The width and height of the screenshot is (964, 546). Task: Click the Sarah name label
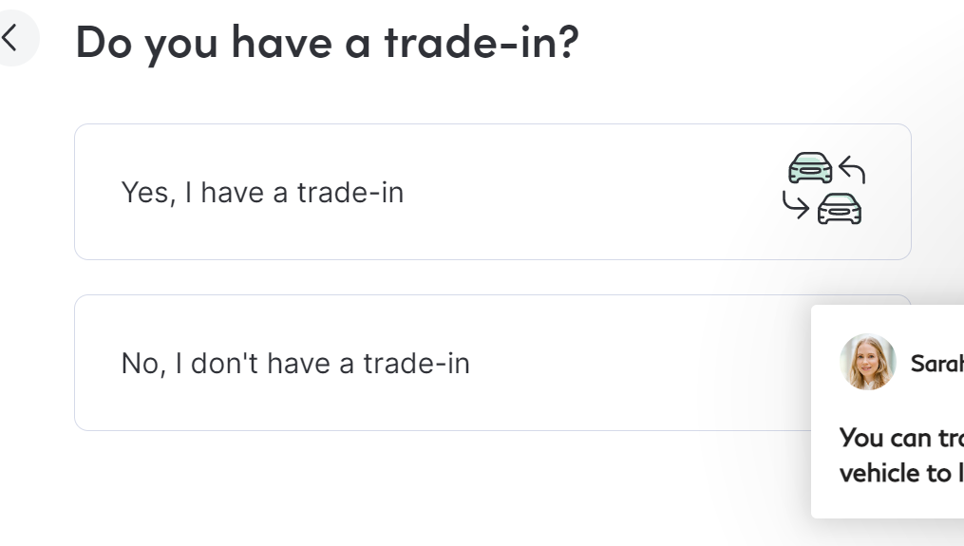[x=936, y=364]
